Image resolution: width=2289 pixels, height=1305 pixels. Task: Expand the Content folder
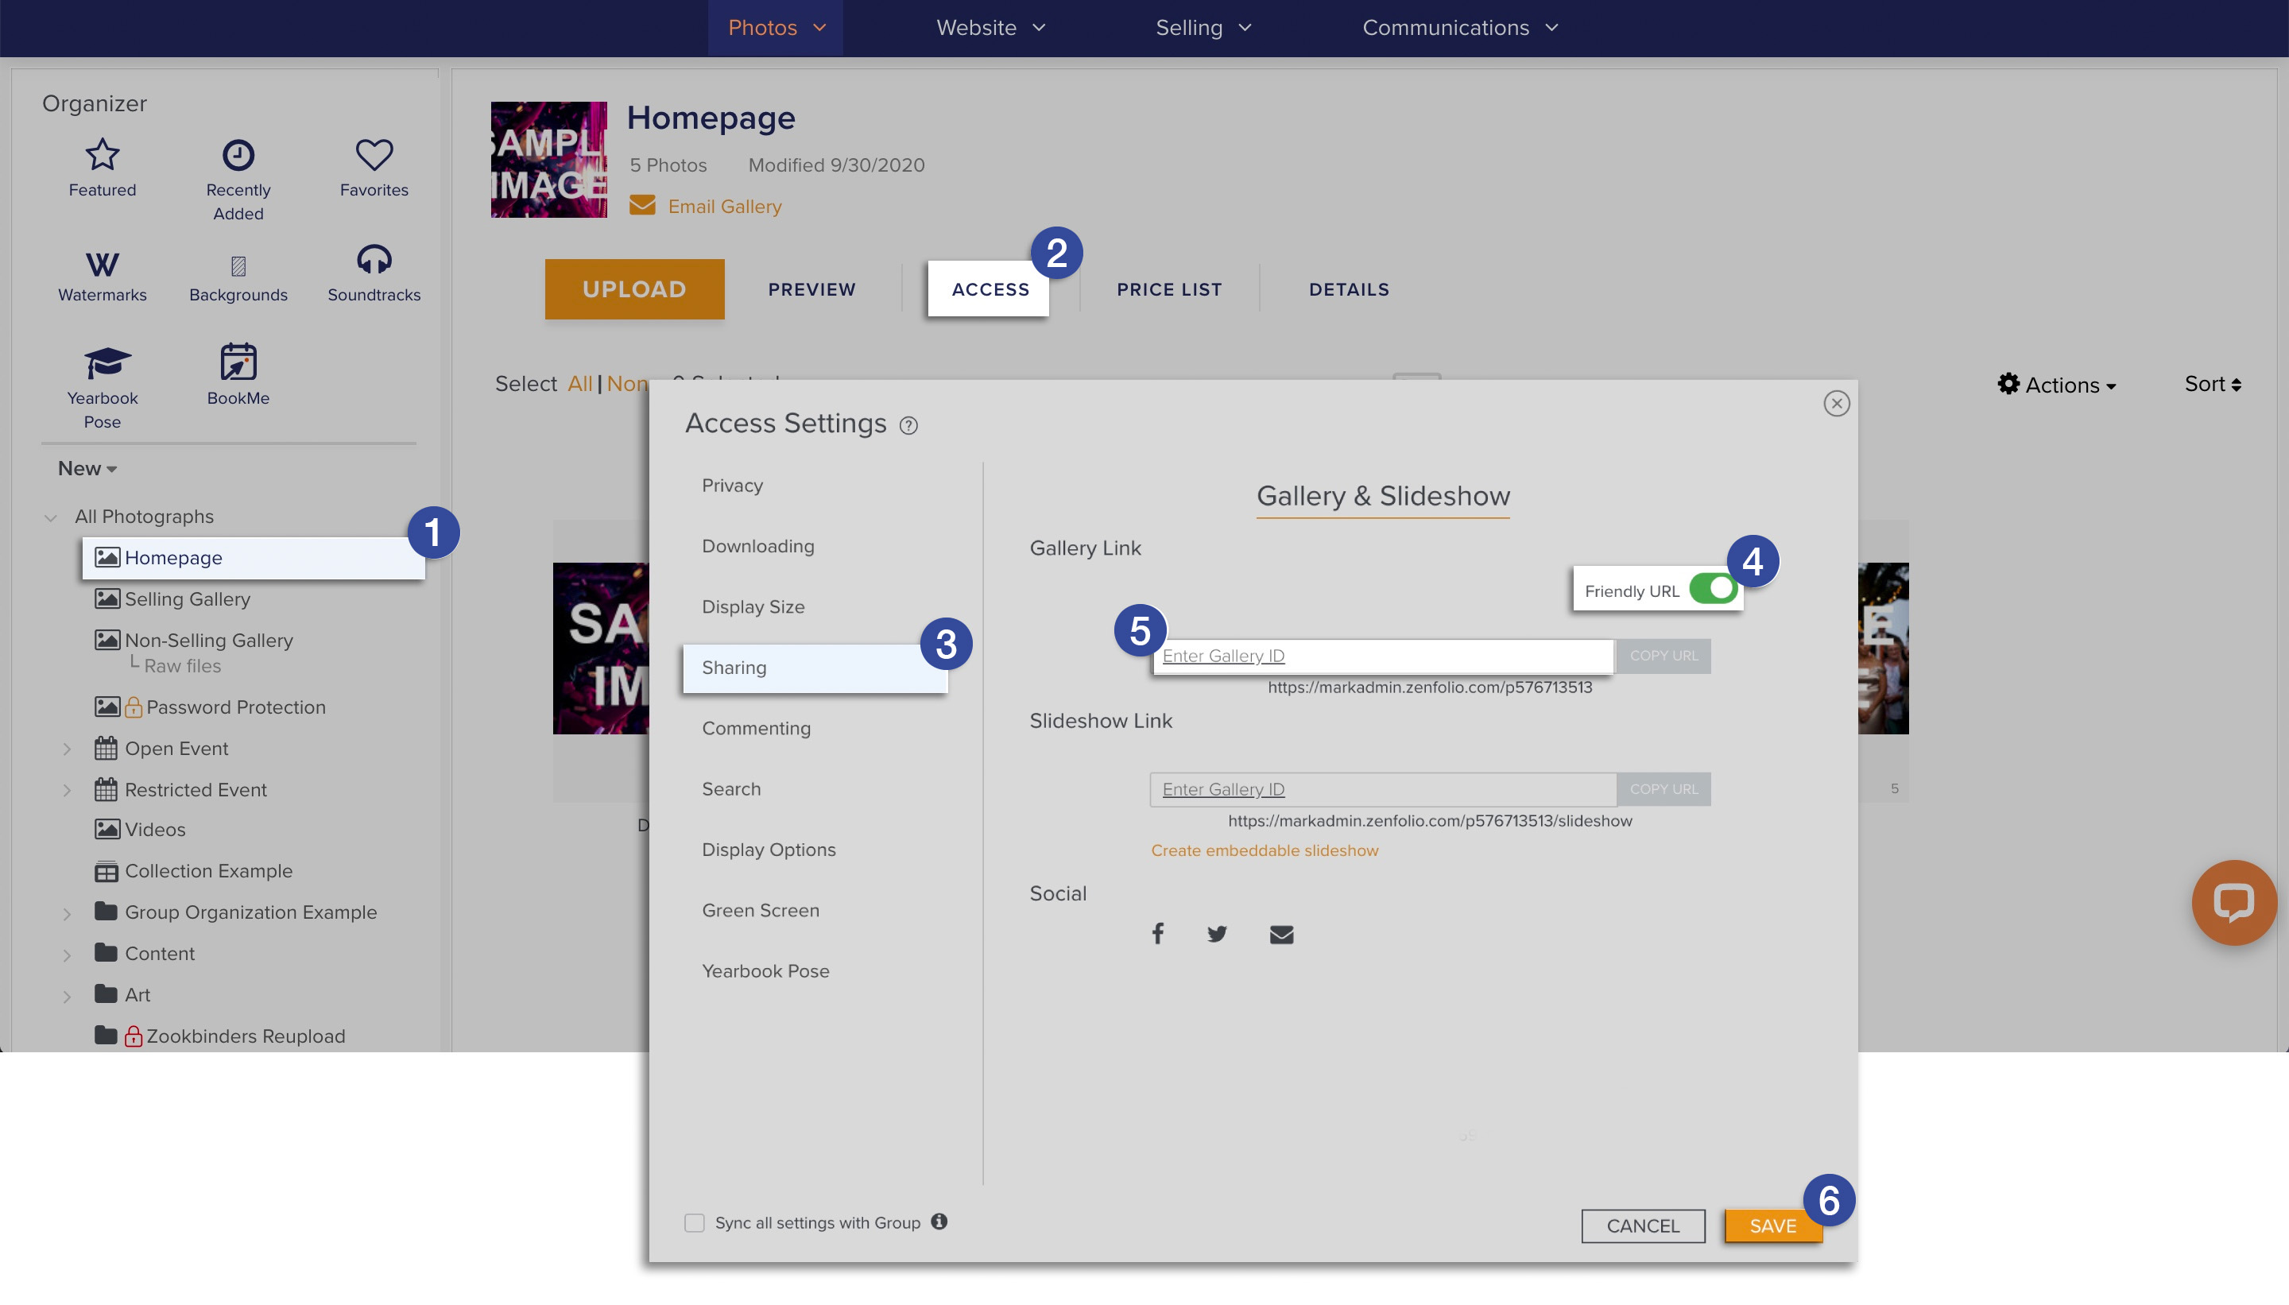(x=66, y=955)
